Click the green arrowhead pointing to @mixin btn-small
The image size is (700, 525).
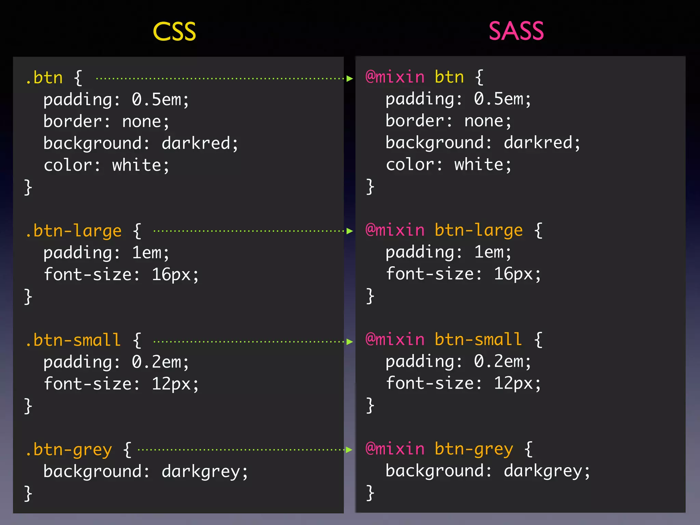coord(349,341)
